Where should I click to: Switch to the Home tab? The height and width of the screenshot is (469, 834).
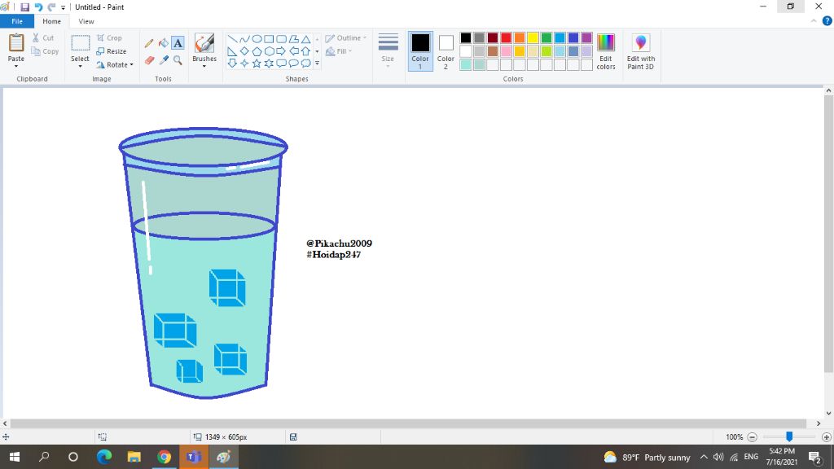(51, 21)
